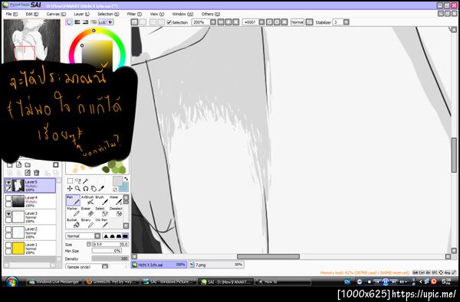Hide Layer3 using its eye
The image size is (460, 302).
8,214
